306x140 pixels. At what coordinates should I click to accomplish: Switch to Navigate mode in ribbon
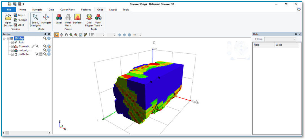pyautogui.click(x=46, y=19)
